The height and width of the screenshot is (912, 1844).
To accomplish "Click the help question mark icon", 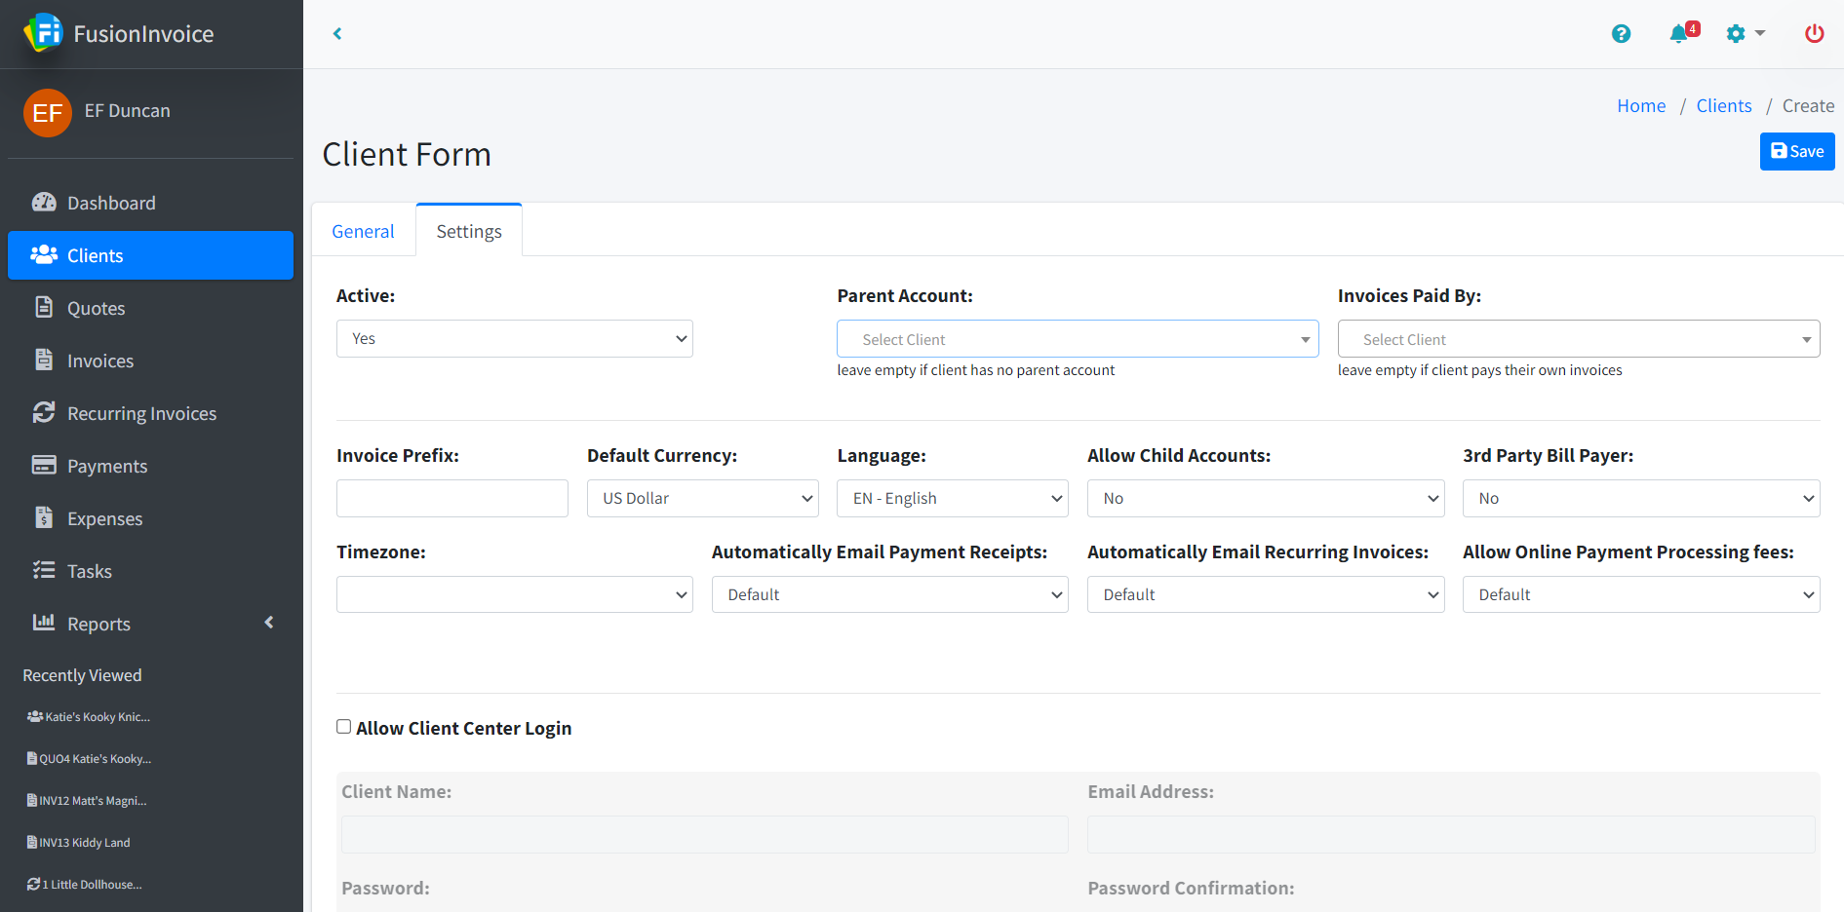I will click(x=1621, y=34).
